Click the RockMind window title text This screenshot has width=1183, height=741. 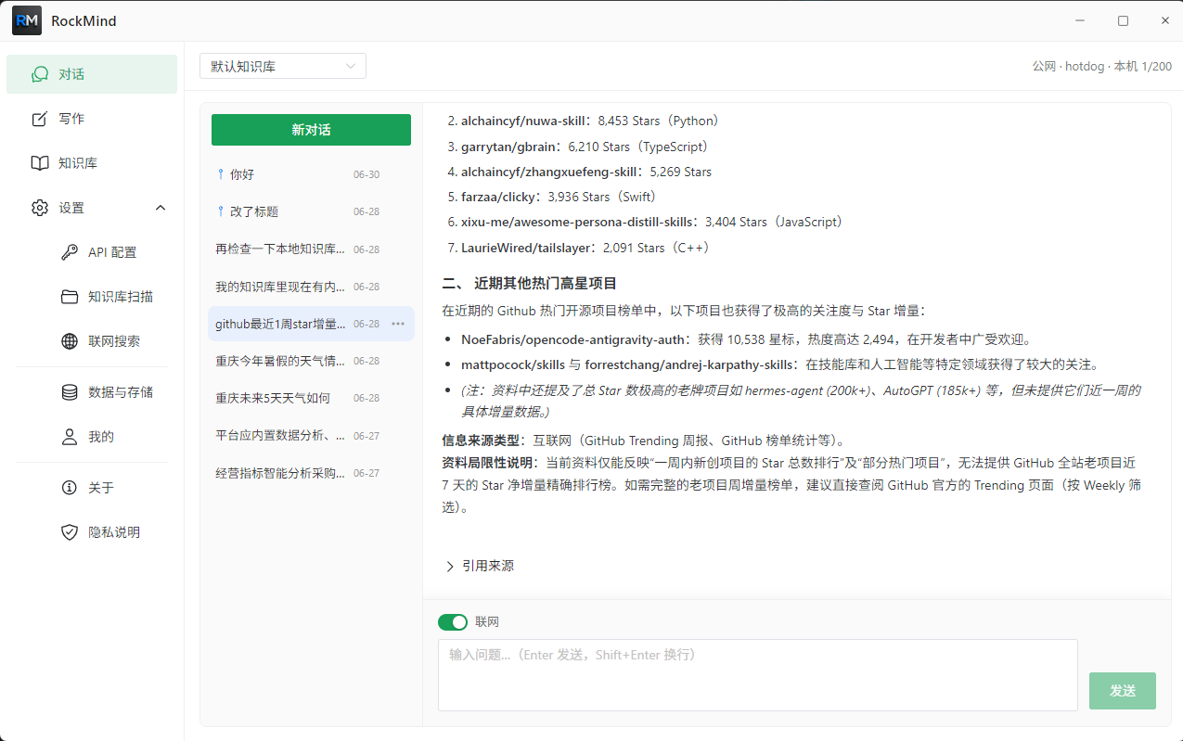[84, 20]
